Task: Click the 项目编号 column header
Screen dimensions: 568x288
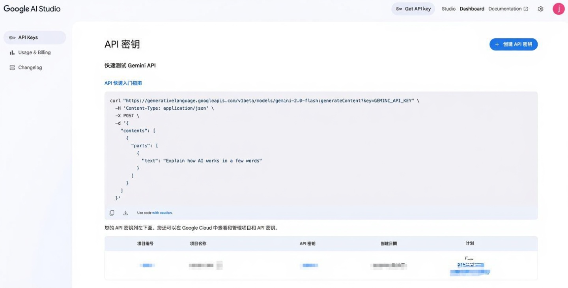Action: coord(145,243)
